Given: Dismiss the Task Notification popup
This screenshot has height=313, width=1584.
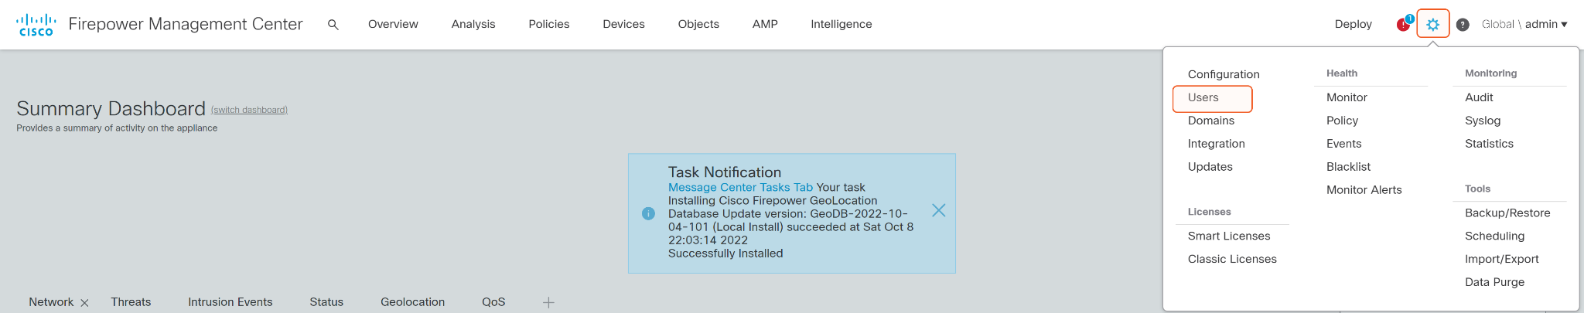Looking at the screenshot, I should (938, 210).
